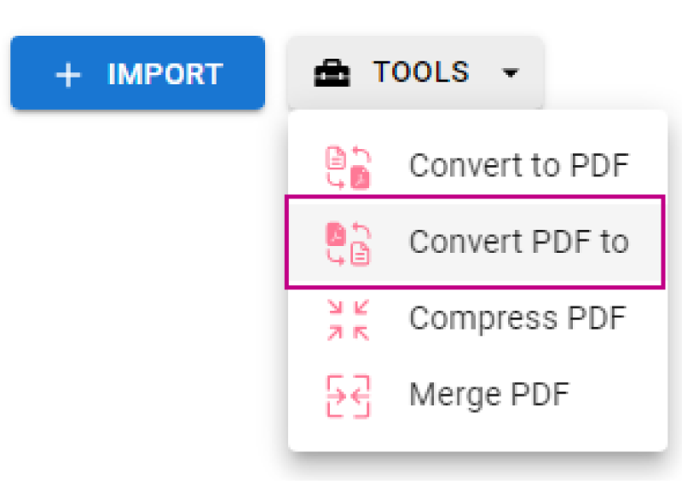Click the Compress PDF arrows icon

349,319
